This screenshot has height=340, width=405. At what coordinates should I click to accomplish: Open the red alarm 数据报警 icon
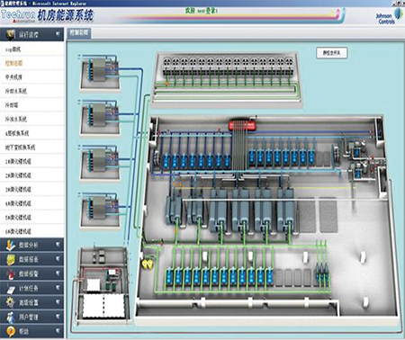[x=11, y=274]
